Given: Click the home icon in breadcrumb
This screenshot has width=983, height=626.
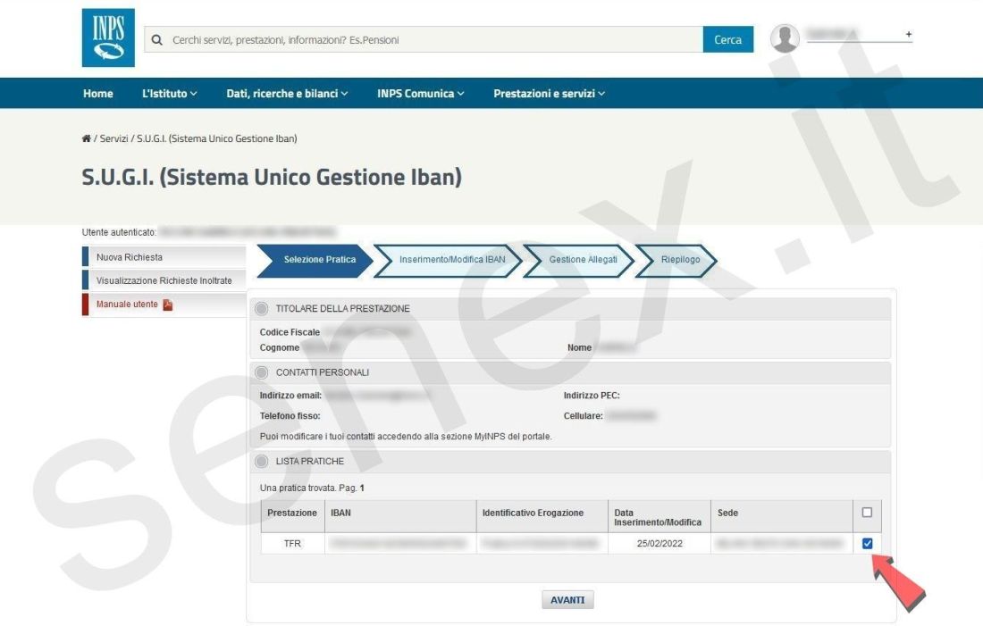Looking at the screenshot, I should tap(86, 138).
